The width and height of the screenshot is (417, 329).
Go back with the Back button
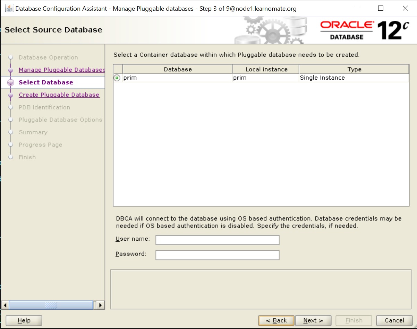276,320
